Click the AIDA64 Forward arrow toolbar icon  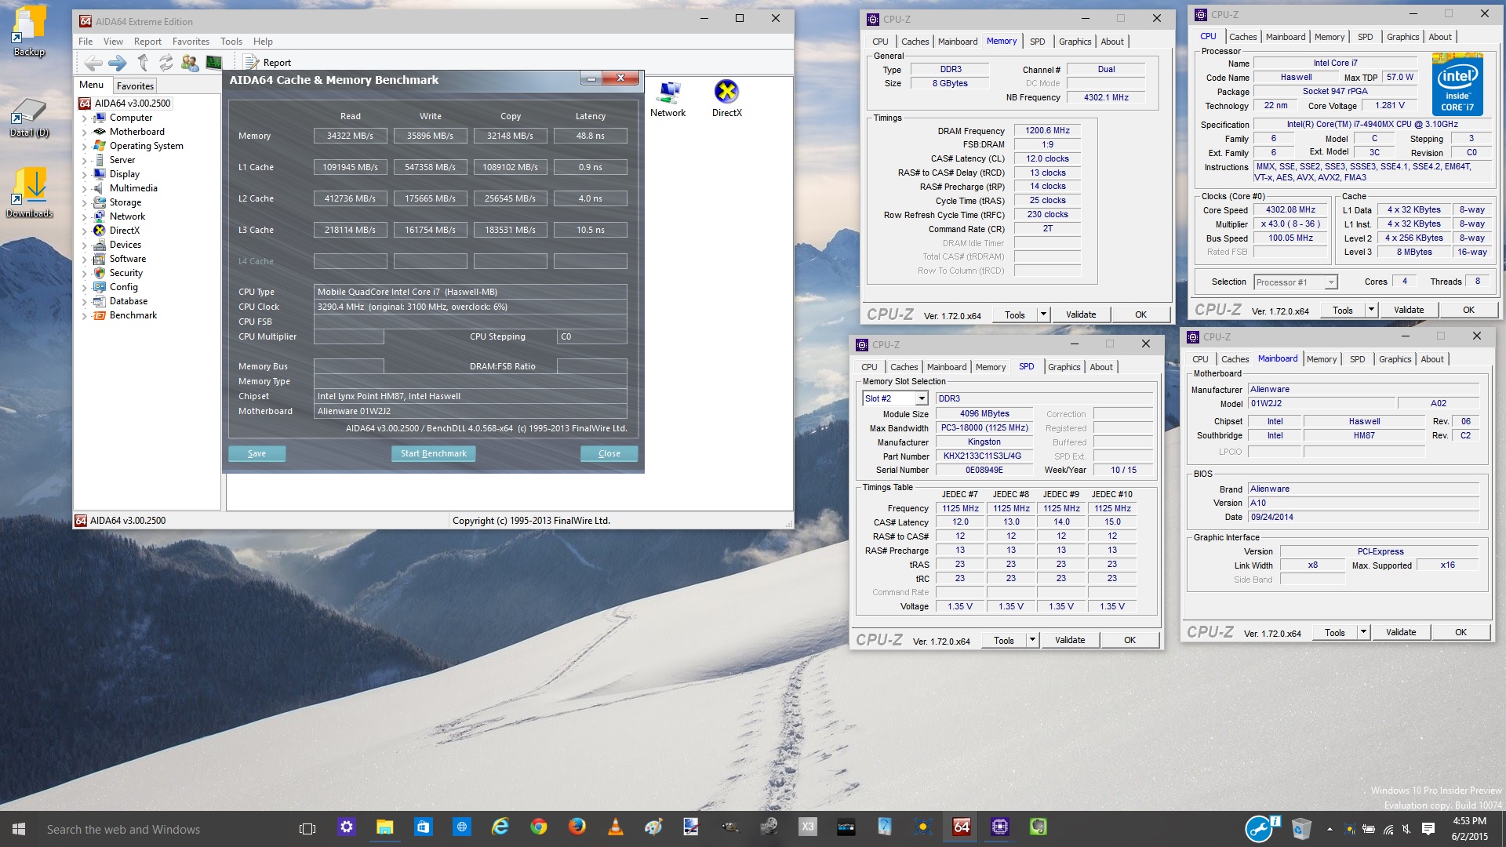click(118, 63)
